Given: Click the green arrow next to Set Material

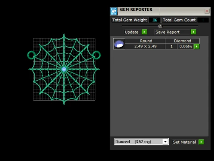Looking at the screenshot, I should [201, 142].
